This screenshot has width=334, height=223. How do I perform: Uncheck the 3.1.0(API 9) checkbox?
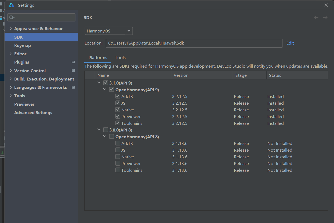(x=106, y=83)
